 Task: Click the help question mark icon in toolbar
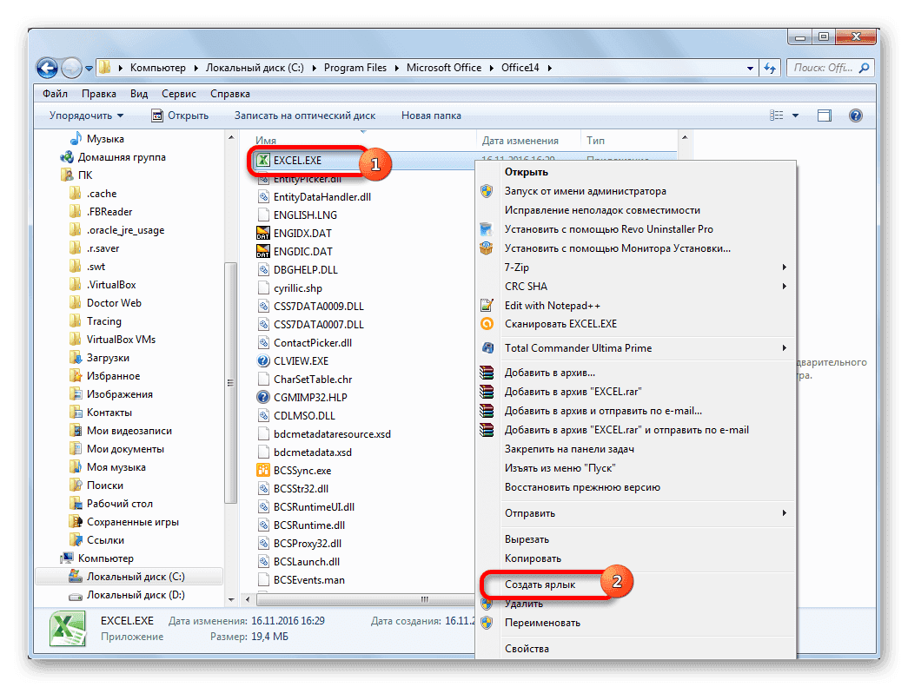point(854,116)
